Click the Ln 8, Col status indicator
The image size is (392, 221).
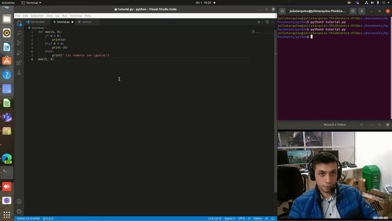pos(215,219)
